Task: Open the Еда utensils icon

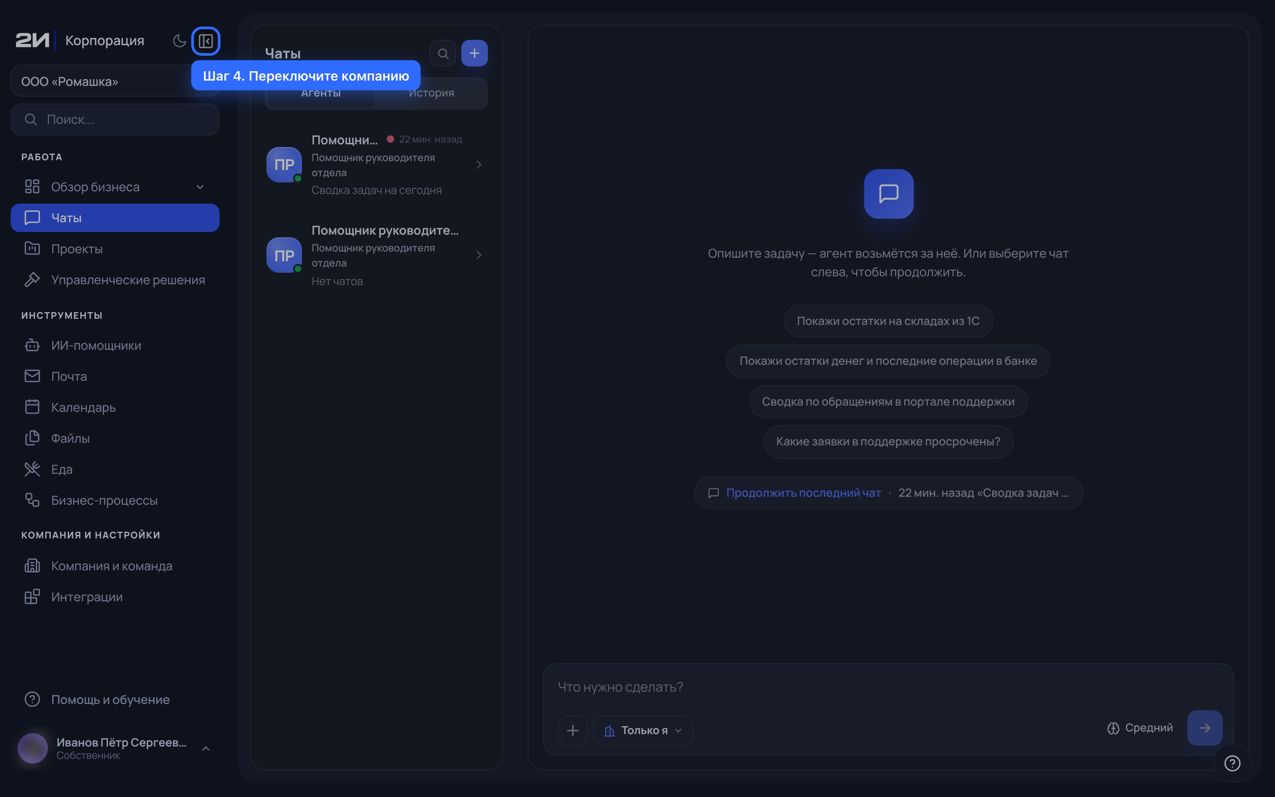Action: click(32, 469)
